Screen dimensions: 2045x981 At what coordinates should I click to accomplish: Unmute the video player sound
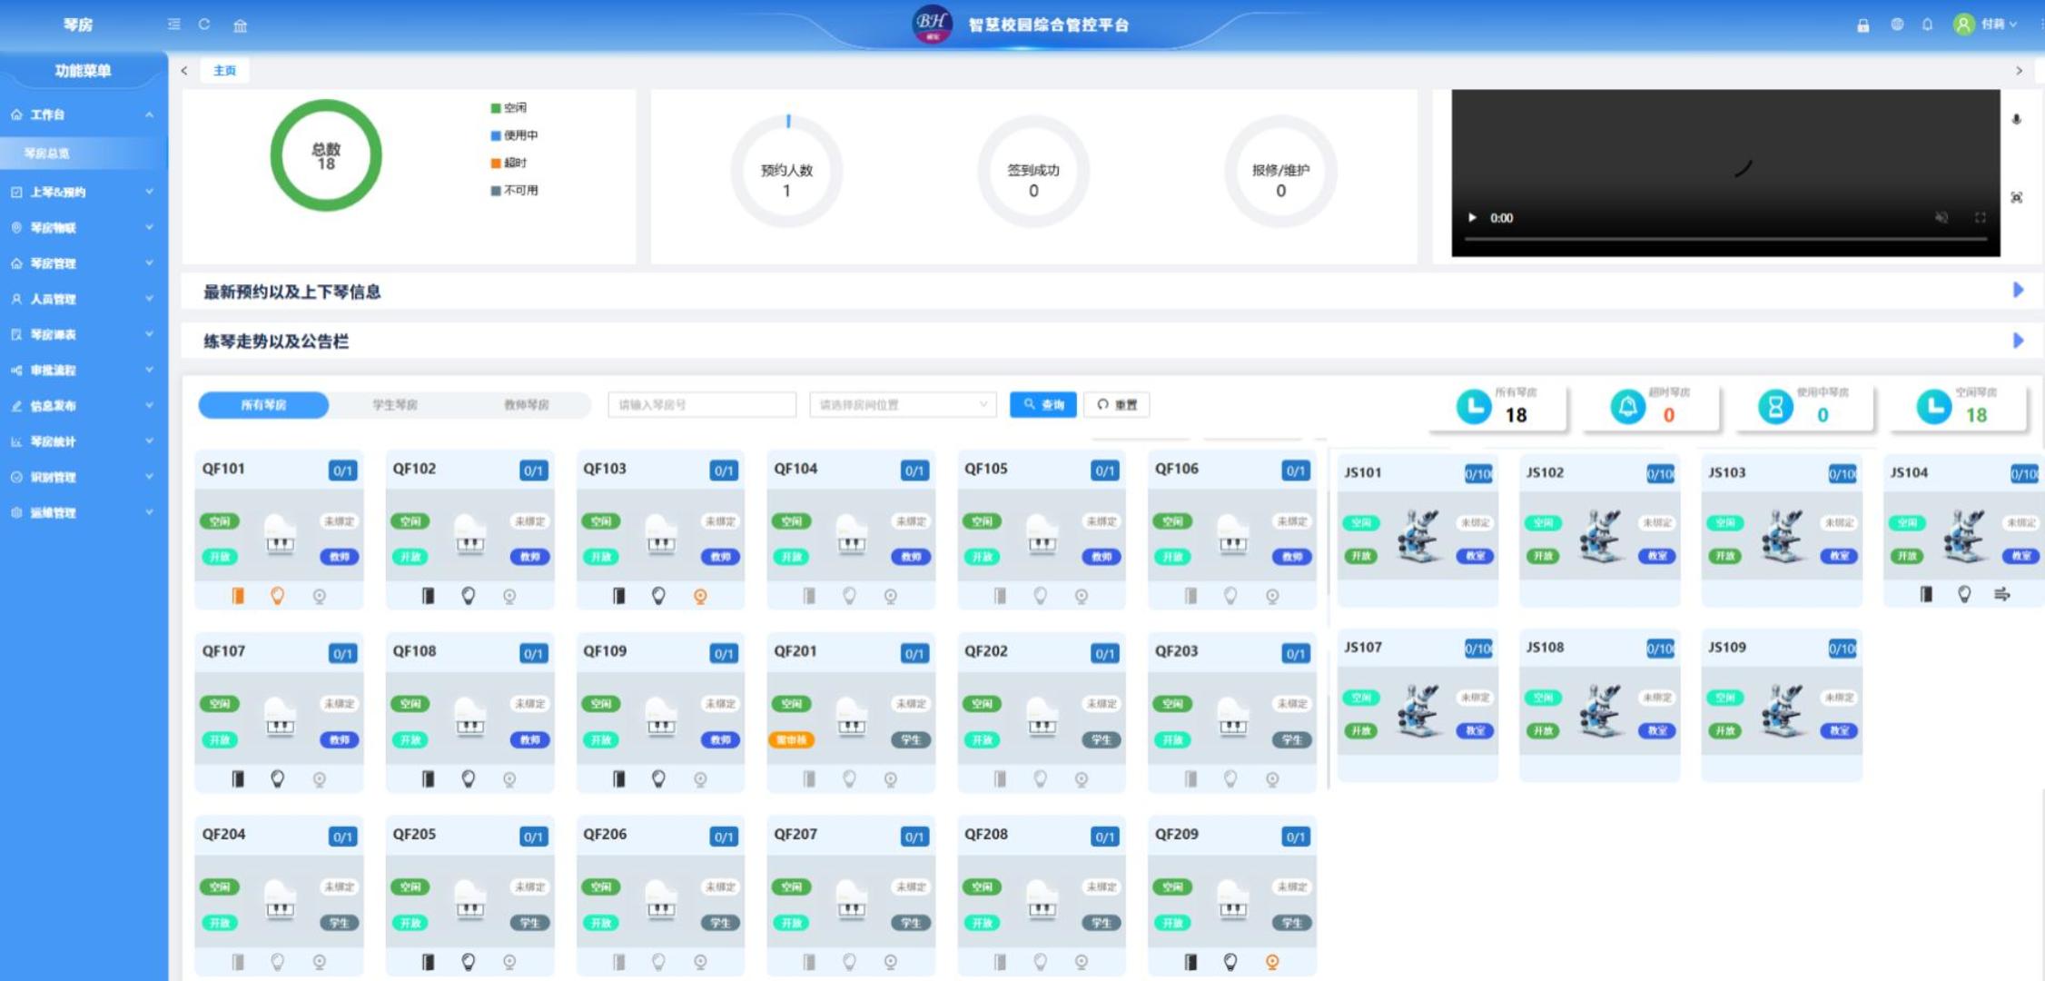point(1941,217)
